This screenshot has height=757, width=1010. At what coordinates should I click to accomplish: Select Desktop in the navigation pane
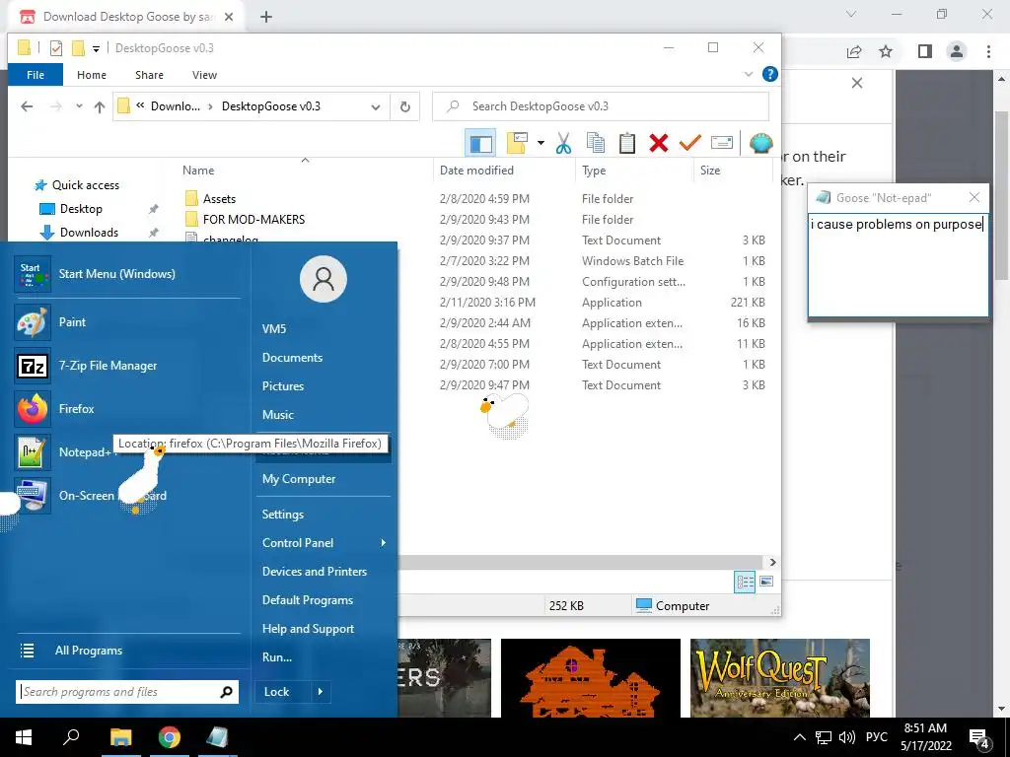81,209
